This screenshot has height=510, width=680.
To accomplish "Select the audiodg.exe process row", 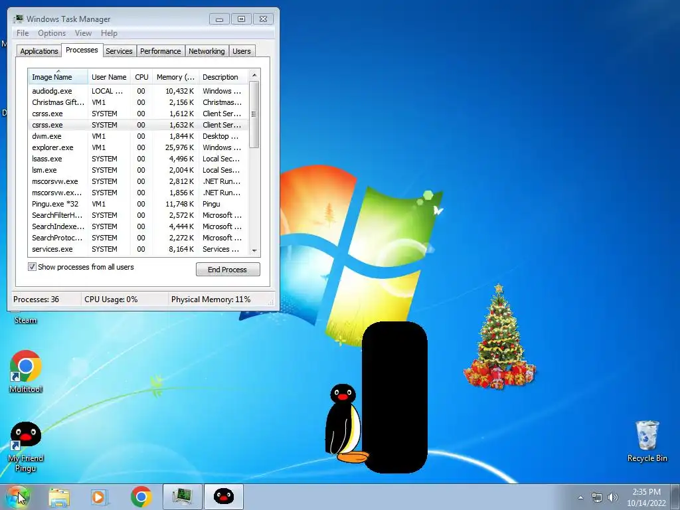I will click(x=138, y=91).
